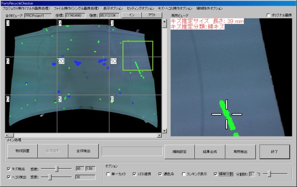This screenshot has height=187, width=297.
Task: Toggle the キズ検出 checkbox
Action: [9, 169]
